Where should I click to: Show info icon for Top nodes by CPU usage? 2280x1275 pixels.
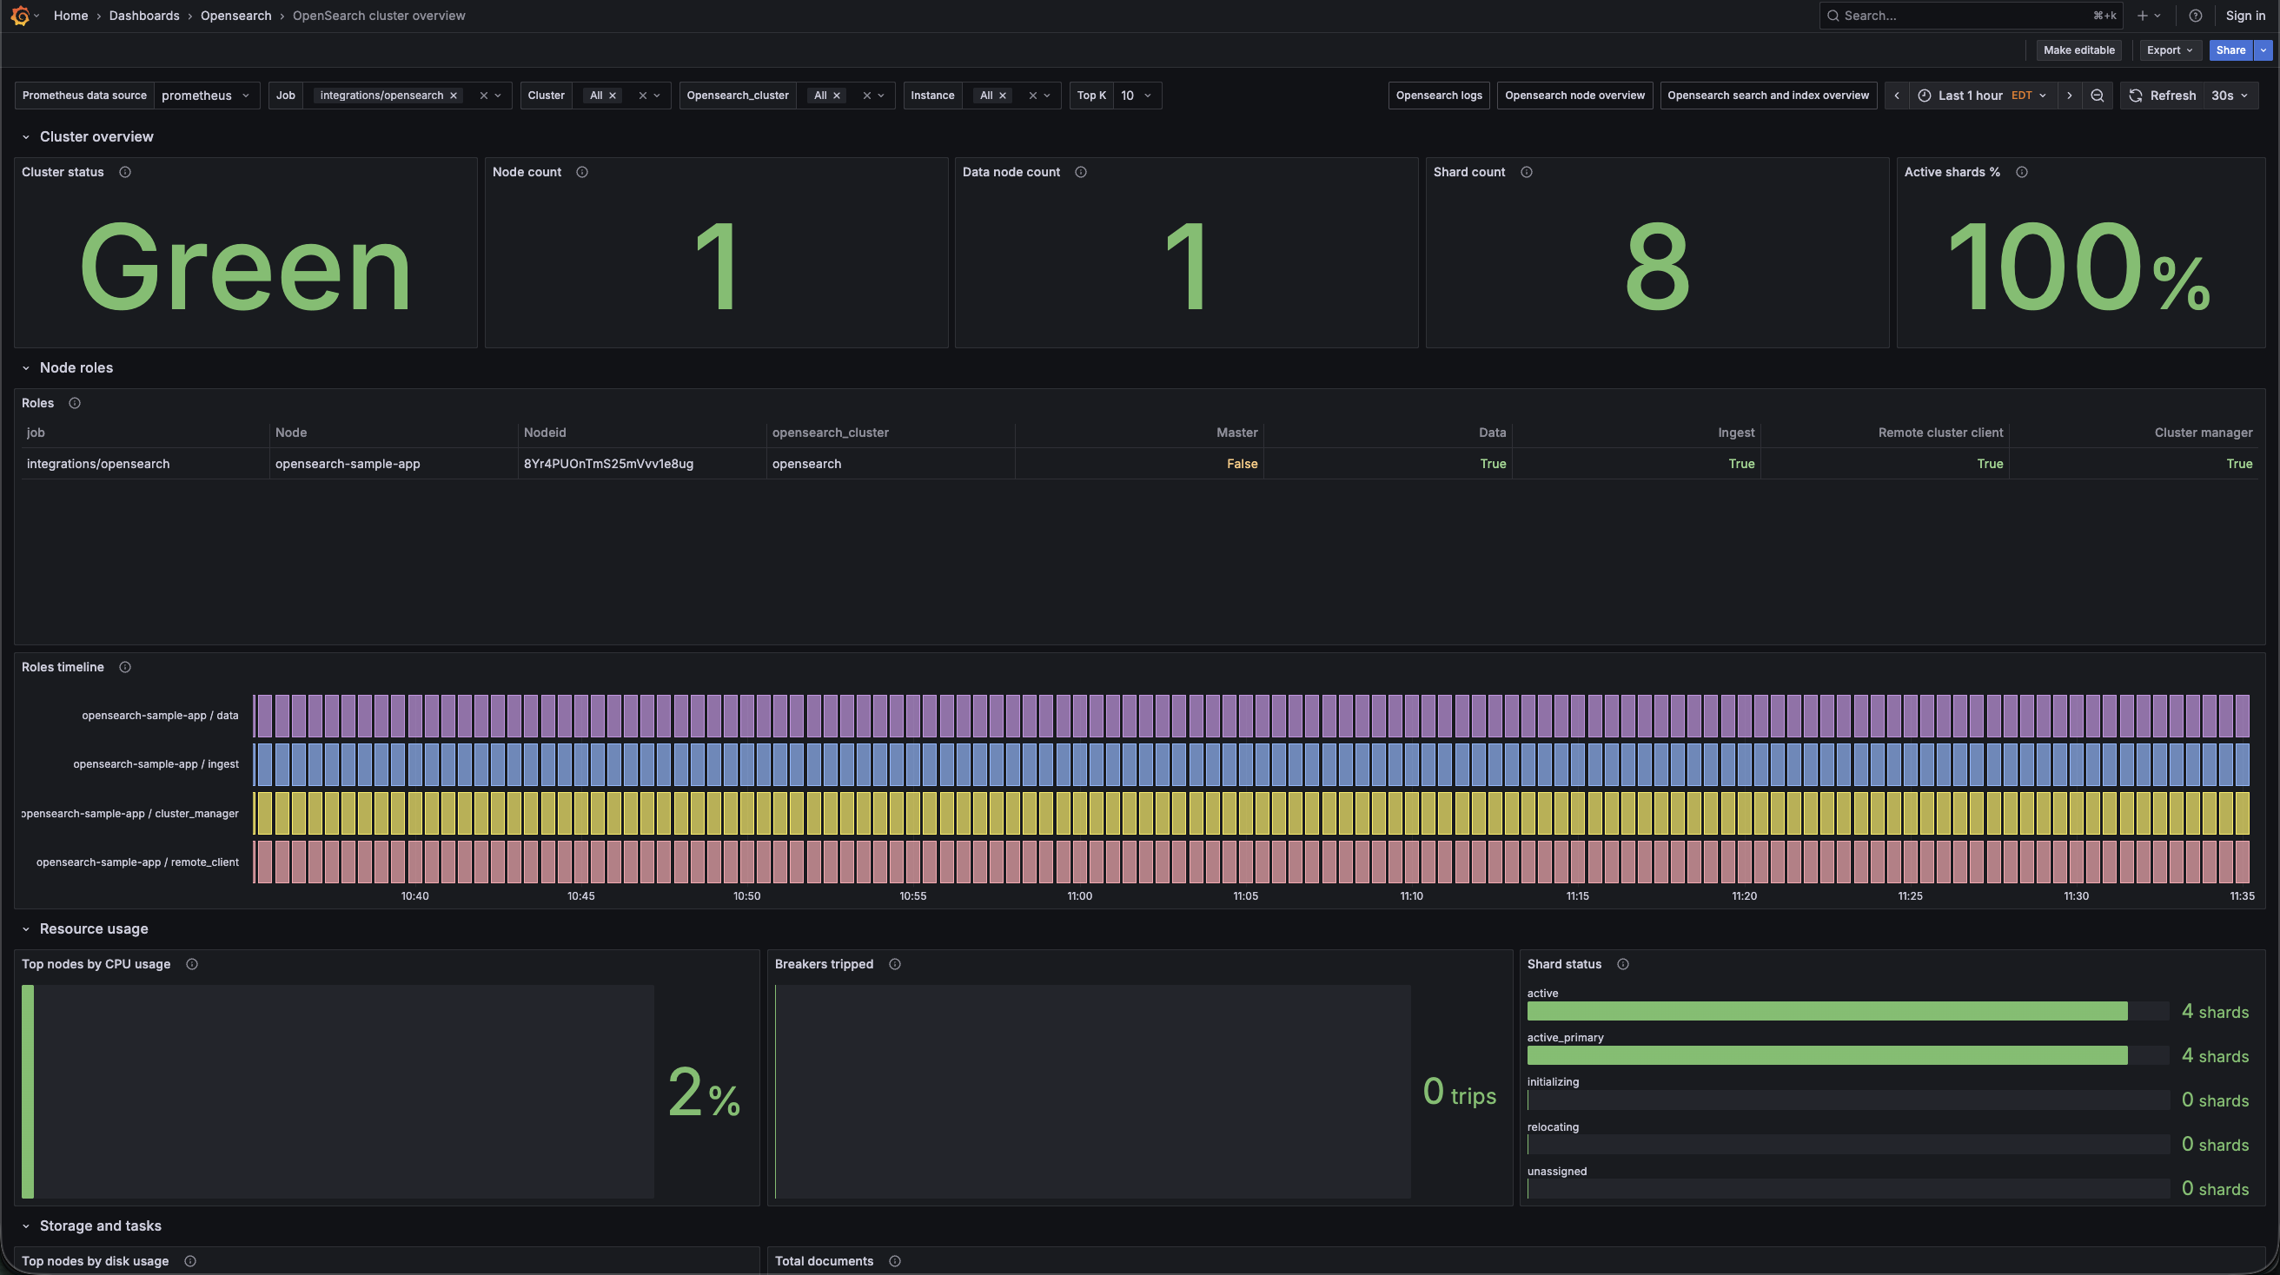tap(191, 964)
